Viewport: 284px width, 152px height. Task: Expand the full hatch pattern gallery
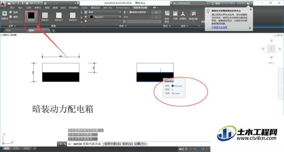[x=82, y=22]
